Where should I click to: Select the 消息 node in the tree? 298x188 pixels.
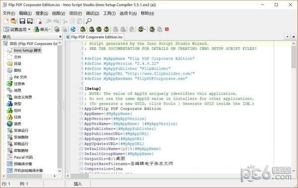pos(17,91)
